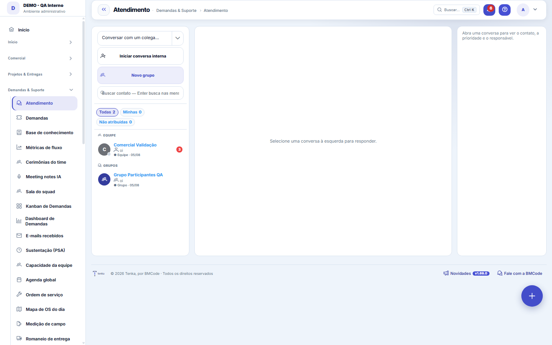Screen dimensions: 552x345
Task: Click the DEMO workspace D logo
Action: [x=13, y=8]
